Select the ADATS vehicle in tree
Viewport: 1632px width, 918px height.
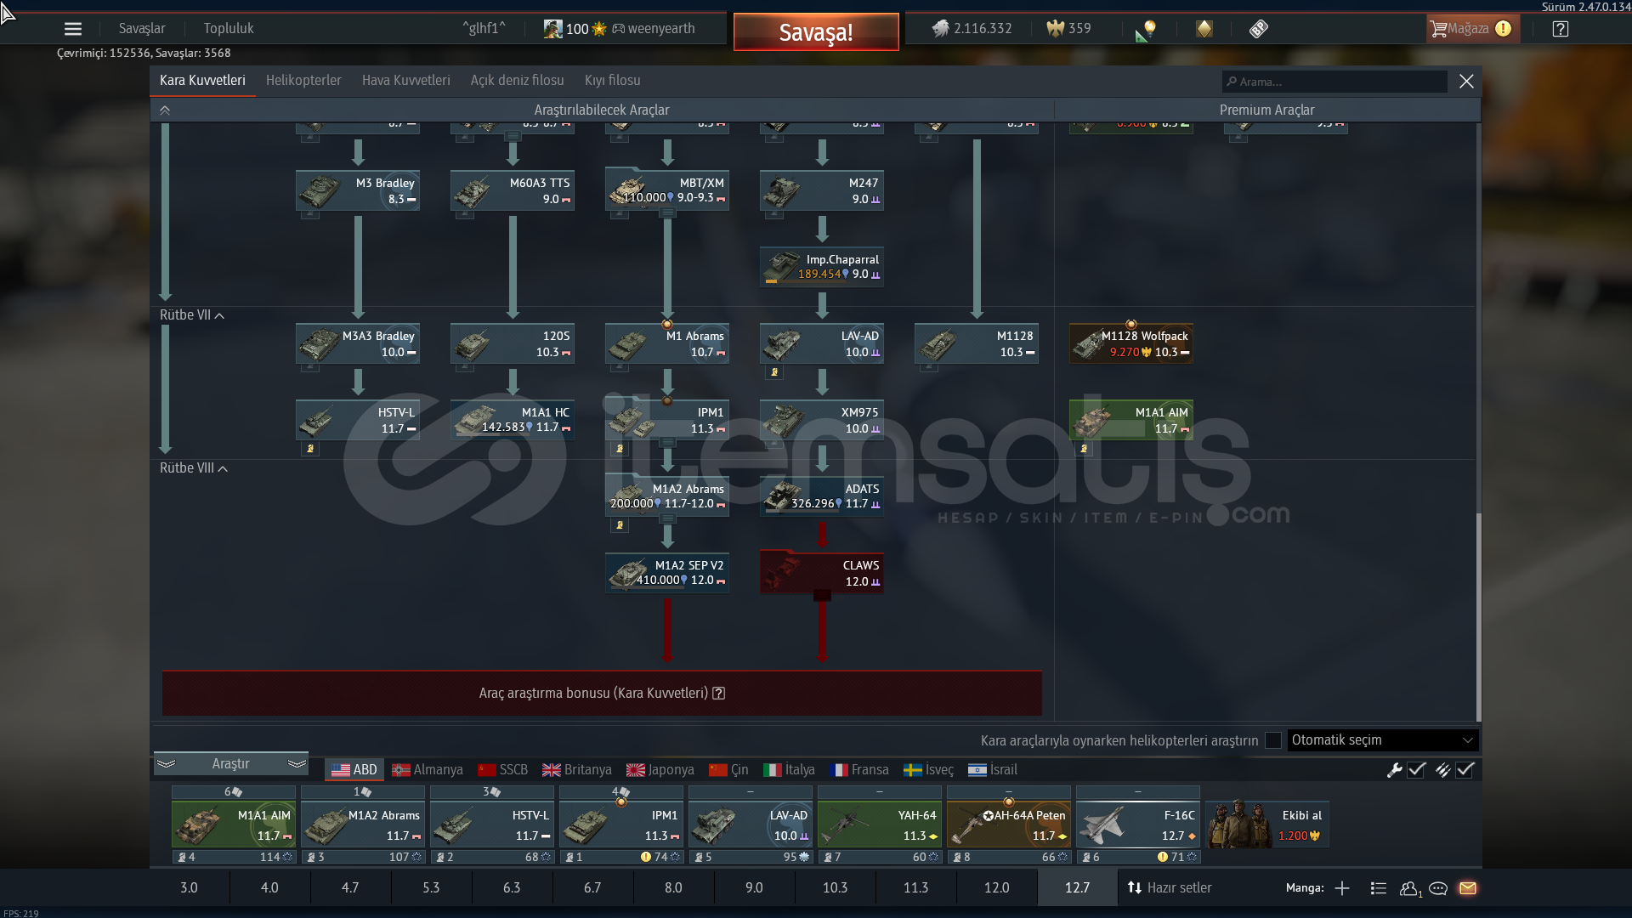point(822,496)
